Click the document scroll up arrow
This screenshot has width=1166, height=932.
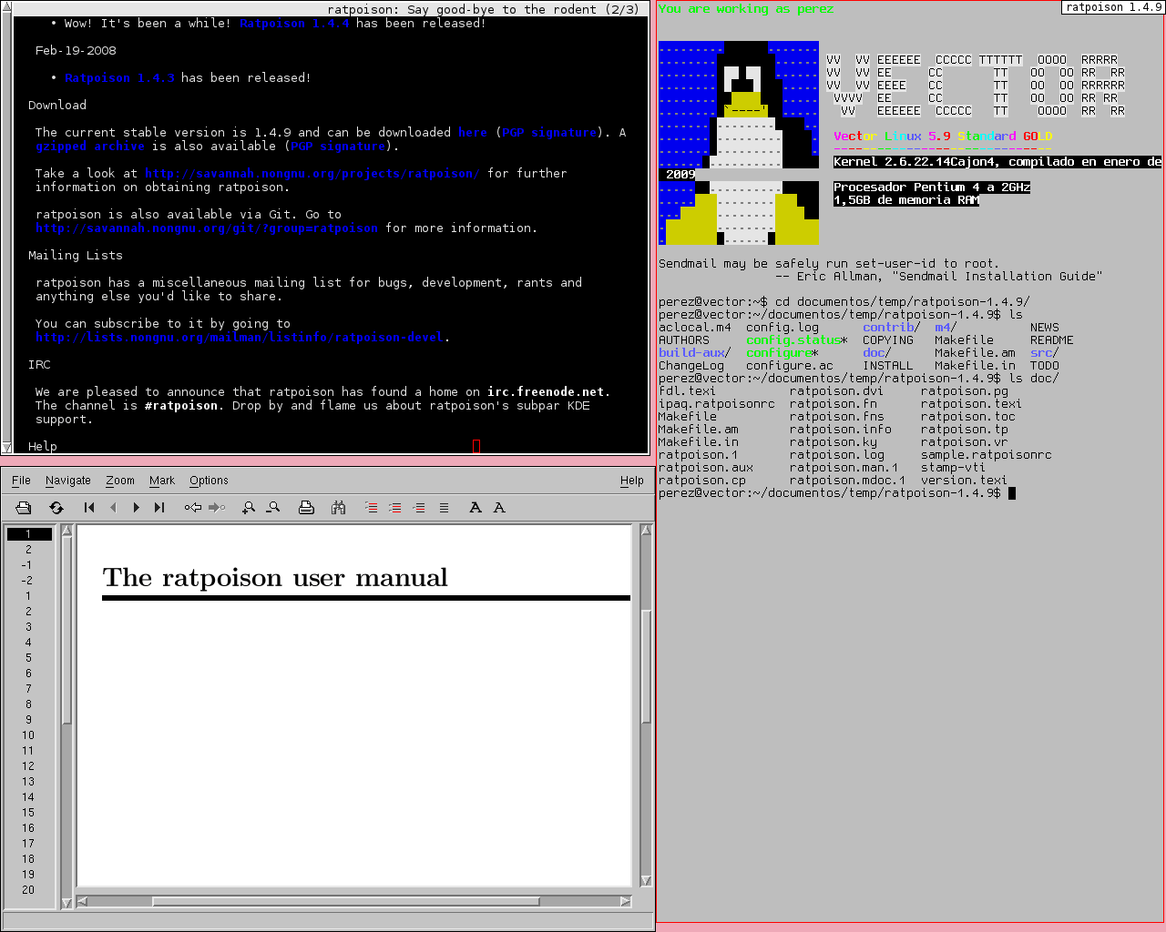tap(647, 530)
